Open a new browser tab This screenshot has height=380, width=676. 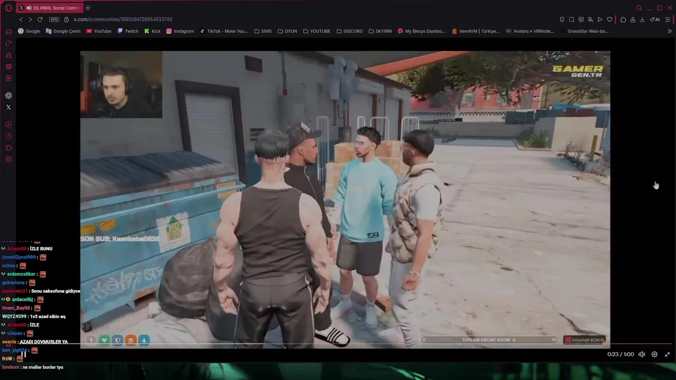tap(88, 8)
